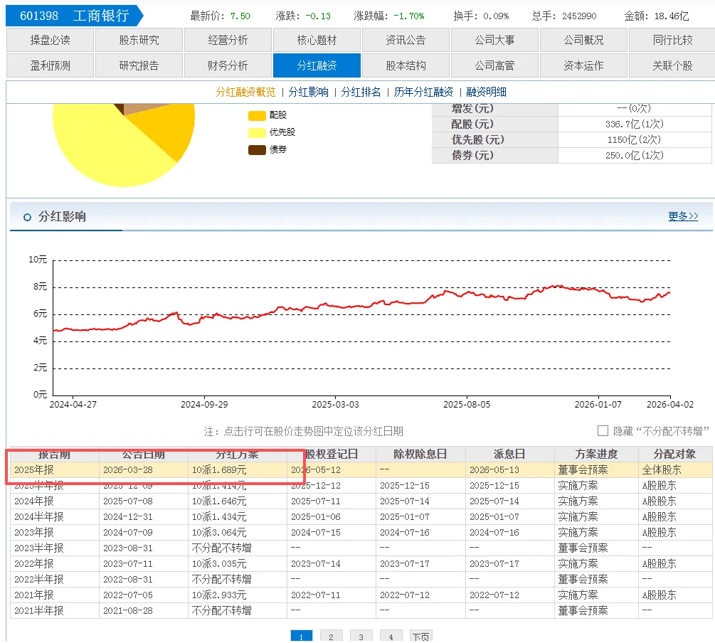Open the 操盘必读 tab
This screenshot has width=715, height=643.
(50, 40)
